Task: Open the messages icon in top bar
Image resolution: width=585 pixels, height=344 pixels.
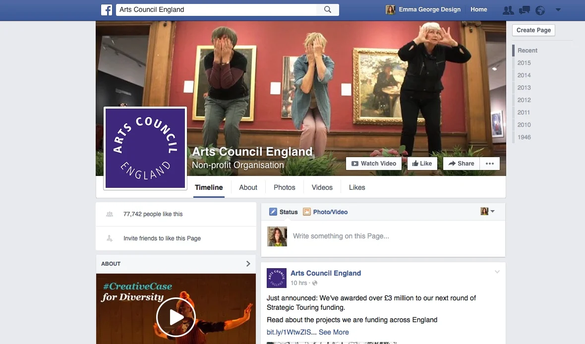Action: tap(524, 10)
